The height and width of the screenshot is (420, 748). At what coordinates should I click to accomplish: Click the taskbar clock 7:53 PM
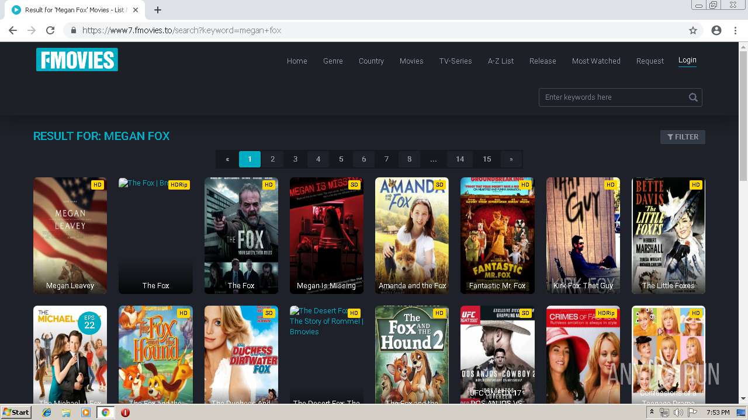[x=718, y=412]
